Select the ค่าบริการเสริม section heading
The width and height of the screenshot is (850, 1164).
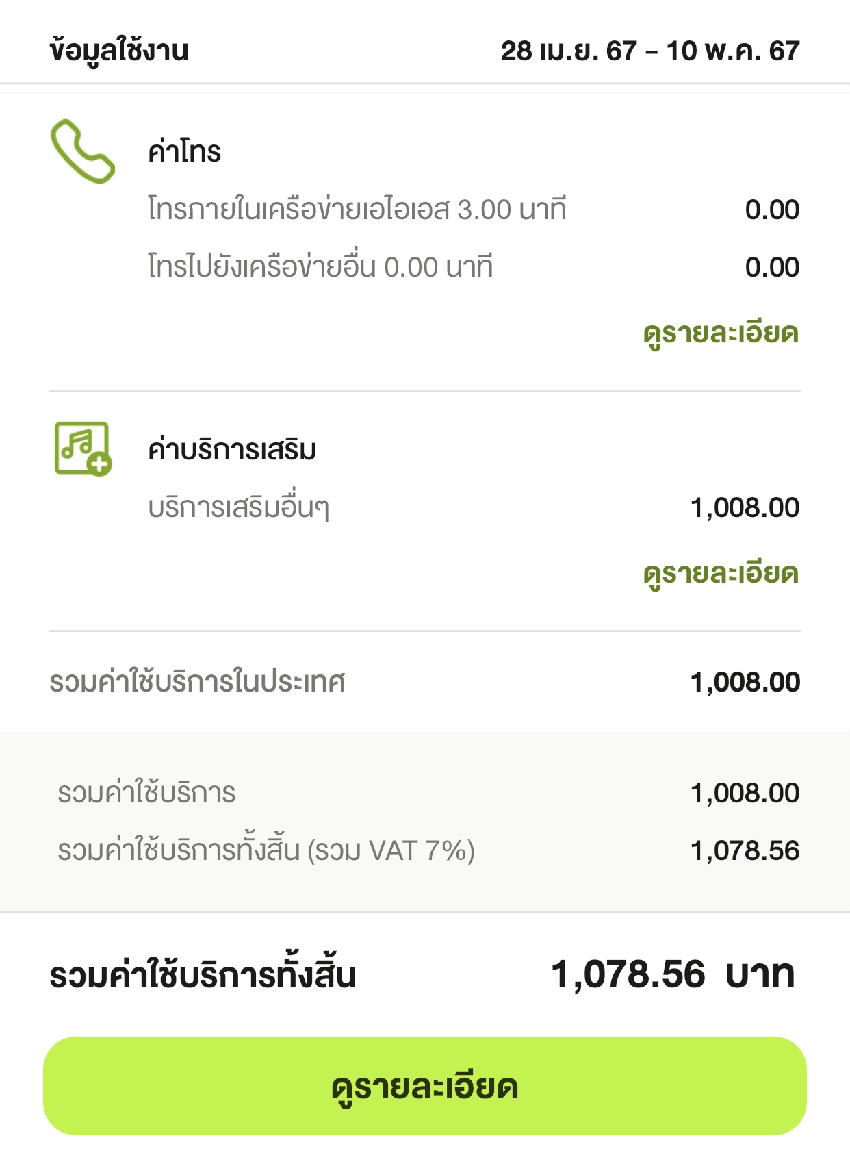[x=232, y=450]
